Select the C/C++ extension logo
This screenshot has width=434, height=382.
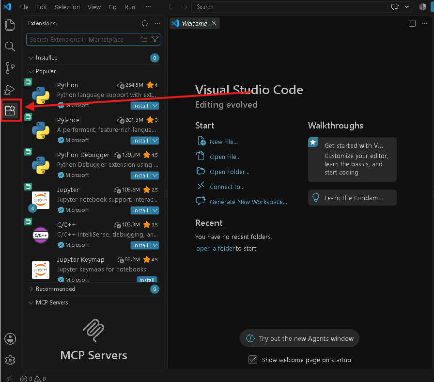[41, 235]
